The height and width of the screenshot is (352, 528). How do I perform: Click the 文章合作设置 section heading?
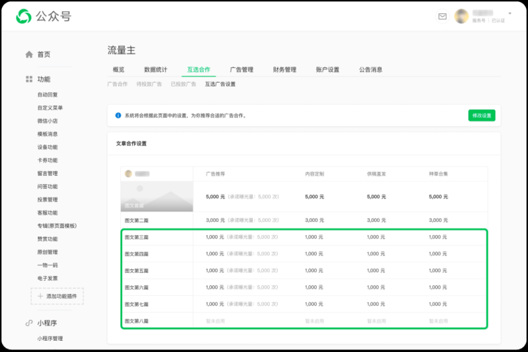131,144
